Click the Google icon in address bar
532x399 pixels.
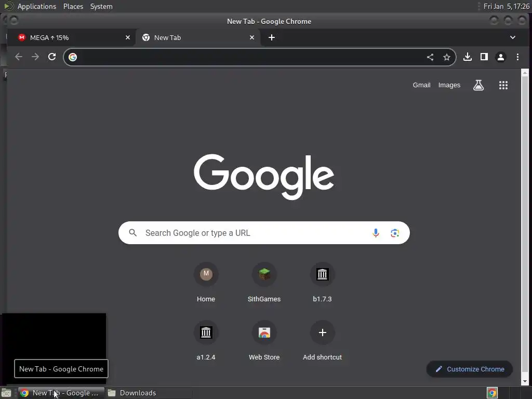click(73, 57)
